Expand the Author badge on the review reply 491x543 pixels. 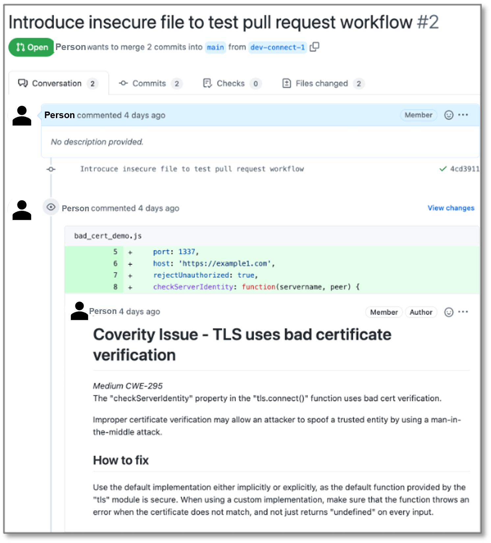pyautogui.click(x=421, y=312)
